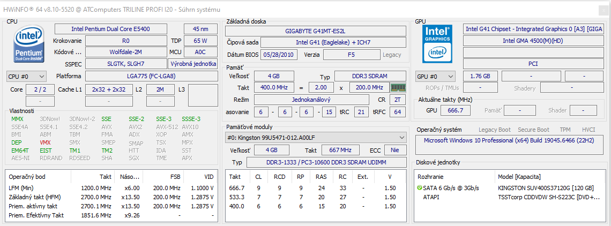Select the Priem. Efektívny Takt row

111,215
